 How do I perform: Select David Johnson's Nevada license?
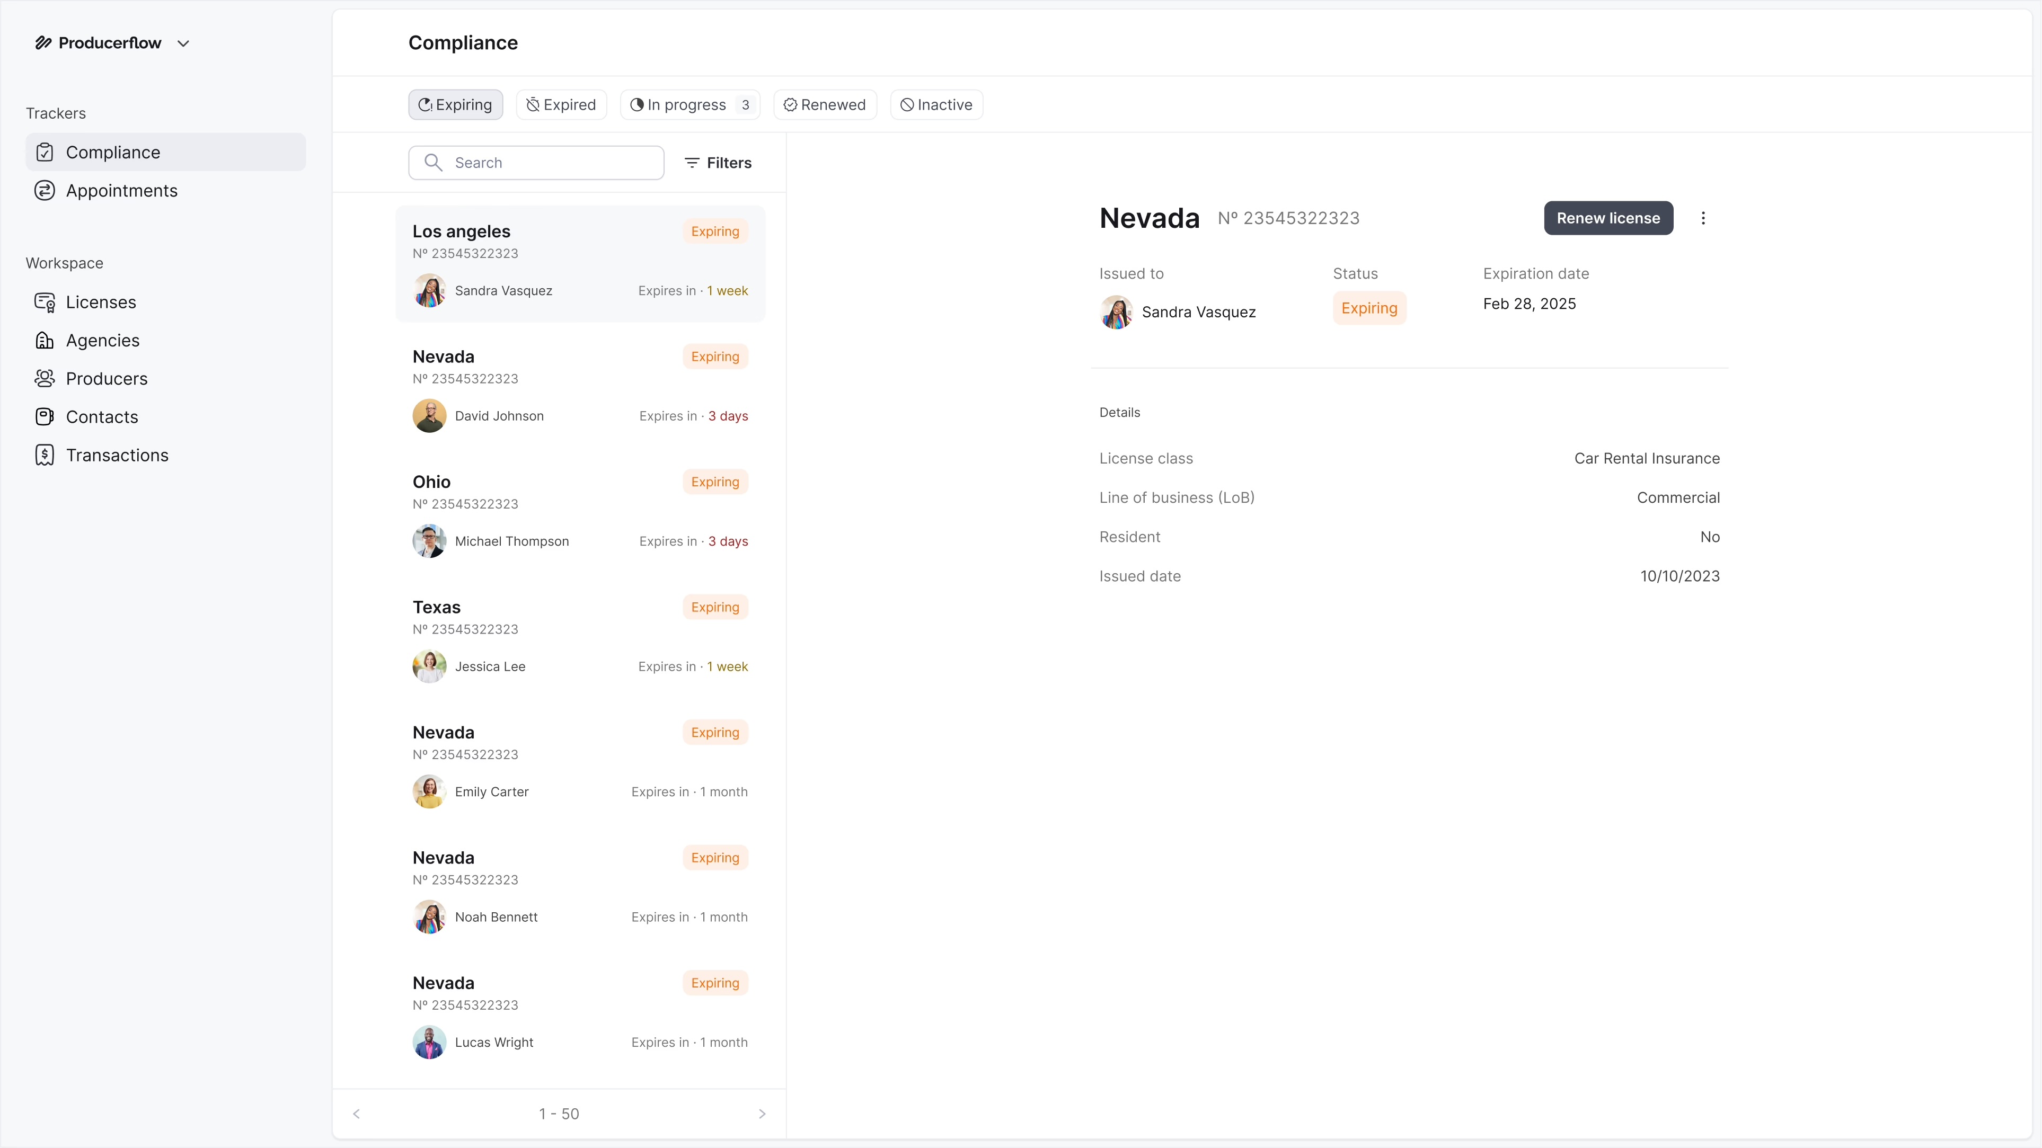[x=579, y=387]
